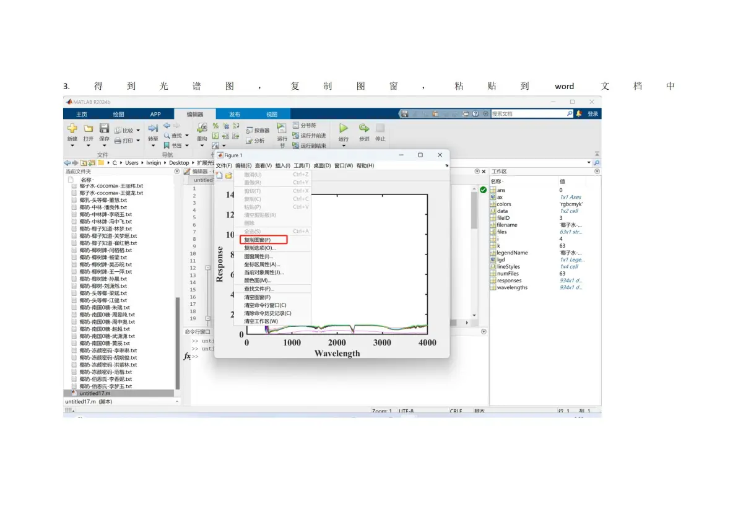Switch to the Publish (发布) tab
This screenshot has height=522, width=738.
click(235, 114)
